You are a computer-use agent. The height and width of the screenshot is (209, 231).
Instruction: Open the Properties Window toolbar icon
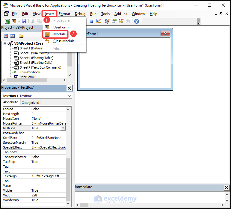(114, 21)
